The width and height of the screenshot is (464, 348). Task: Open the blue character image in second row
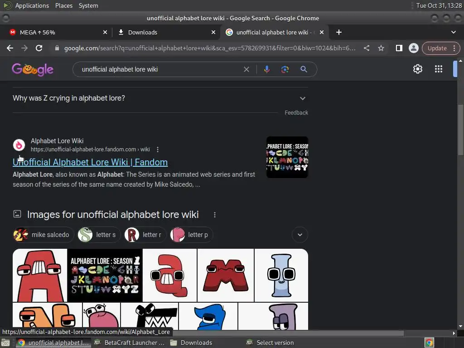pyautogui.click(x=208, y=316)
